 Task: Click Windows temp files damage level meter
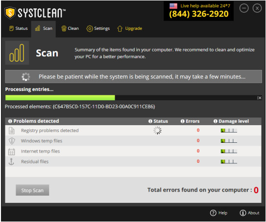tap(229, 141)
